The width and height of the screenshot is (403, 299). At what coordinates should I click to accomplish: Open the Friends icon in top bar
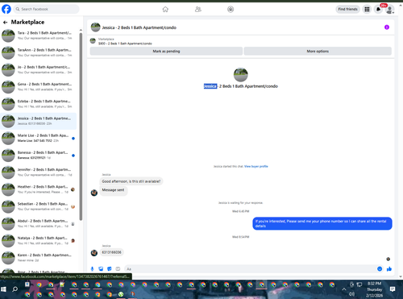point(198,10)
